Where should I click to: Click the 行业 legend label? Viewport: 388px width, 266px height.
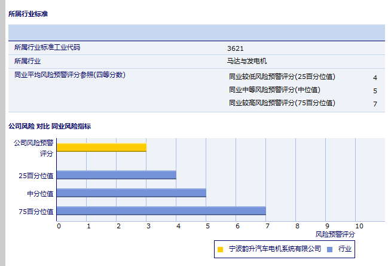coord(345,249)
